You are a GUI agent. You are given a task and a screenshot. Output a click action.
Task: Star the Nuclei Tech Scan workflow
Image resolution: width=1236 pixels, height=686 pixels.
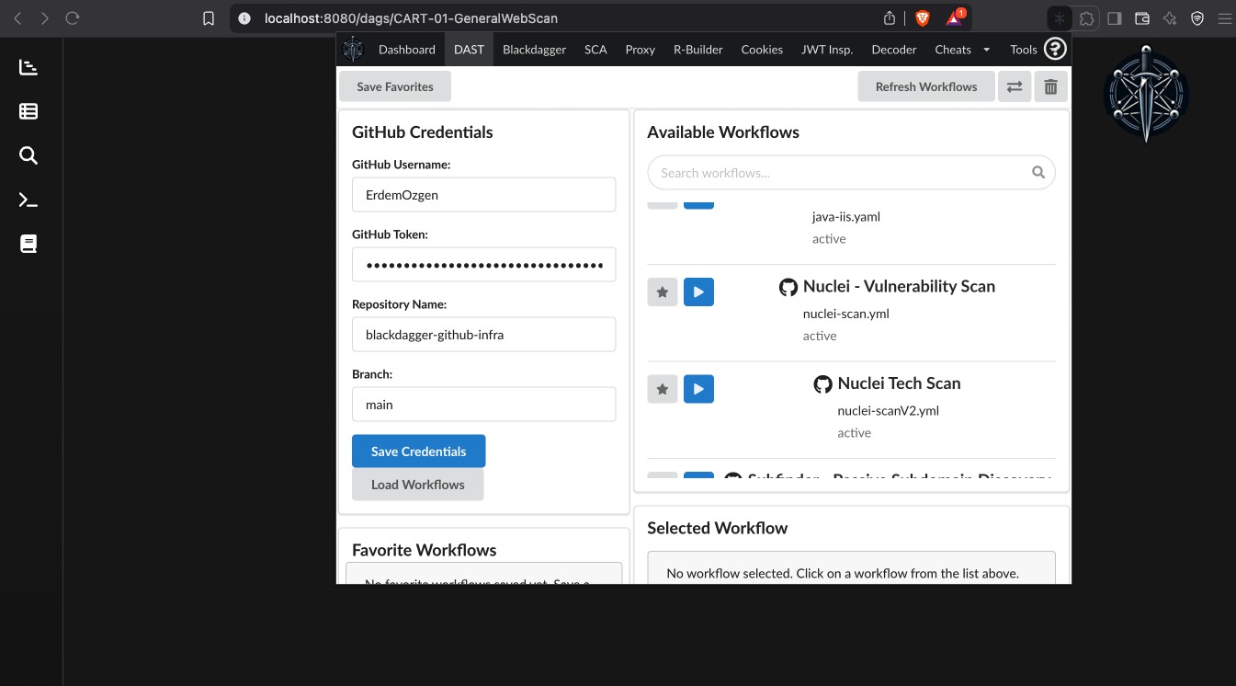point(663,389)
